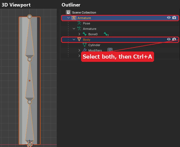Disable rendering for Armature via camera icon

click(174, 18)
